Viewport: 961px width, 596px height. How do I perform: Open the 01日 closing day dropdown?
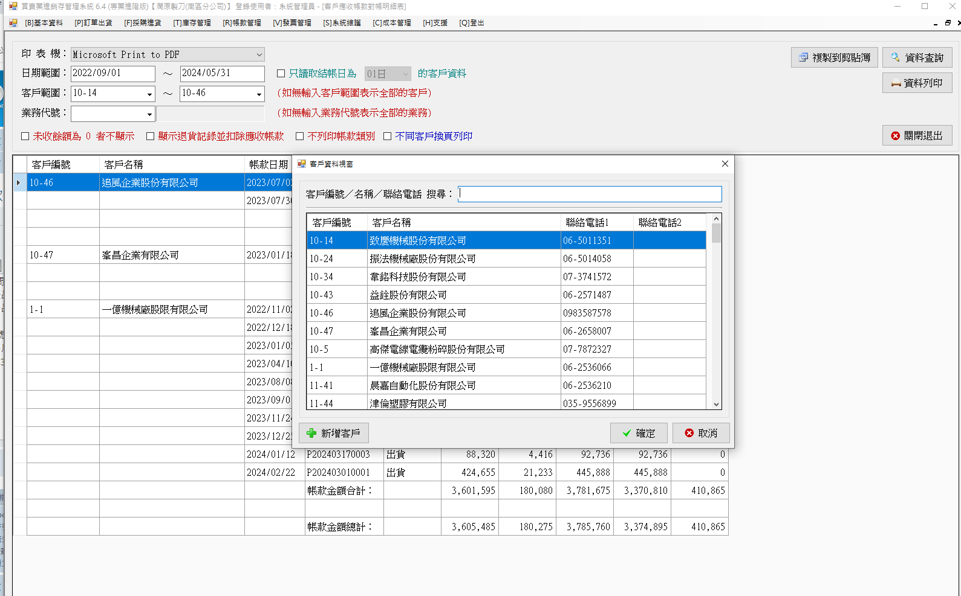(x=405, y=74)
